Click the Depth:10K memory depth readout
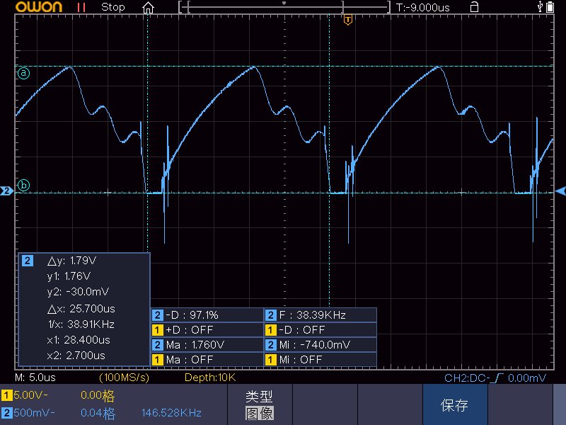Screen dimensions: 566x425 pos(210,378)
